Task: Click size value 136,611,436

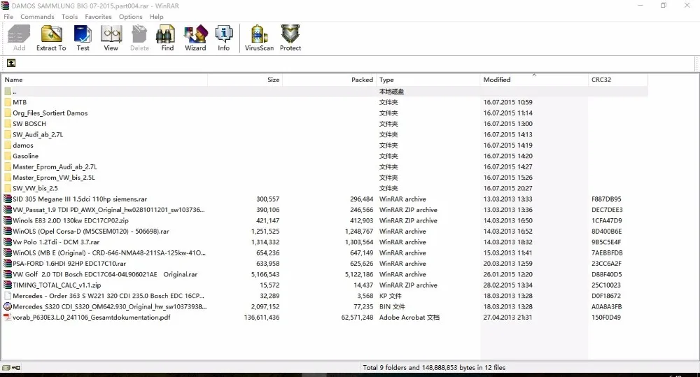Action: click(x=262, y=318)
